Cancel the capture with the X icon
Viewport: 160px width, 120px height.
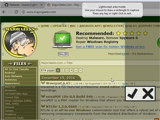pos(148,94)
